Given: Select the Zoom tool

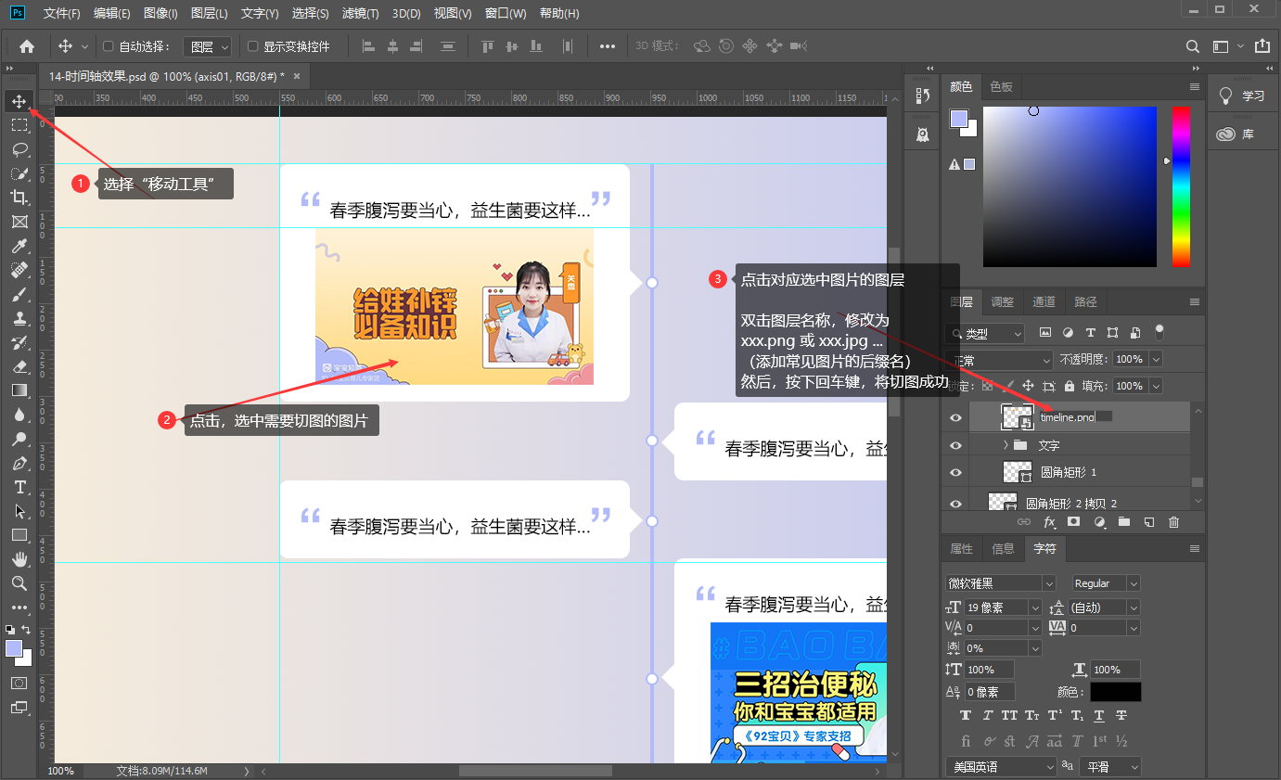Looking at the screenshot, I should tap(19, 583).
